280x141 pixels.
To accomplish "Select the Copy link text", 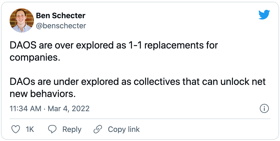I will 124,129.
